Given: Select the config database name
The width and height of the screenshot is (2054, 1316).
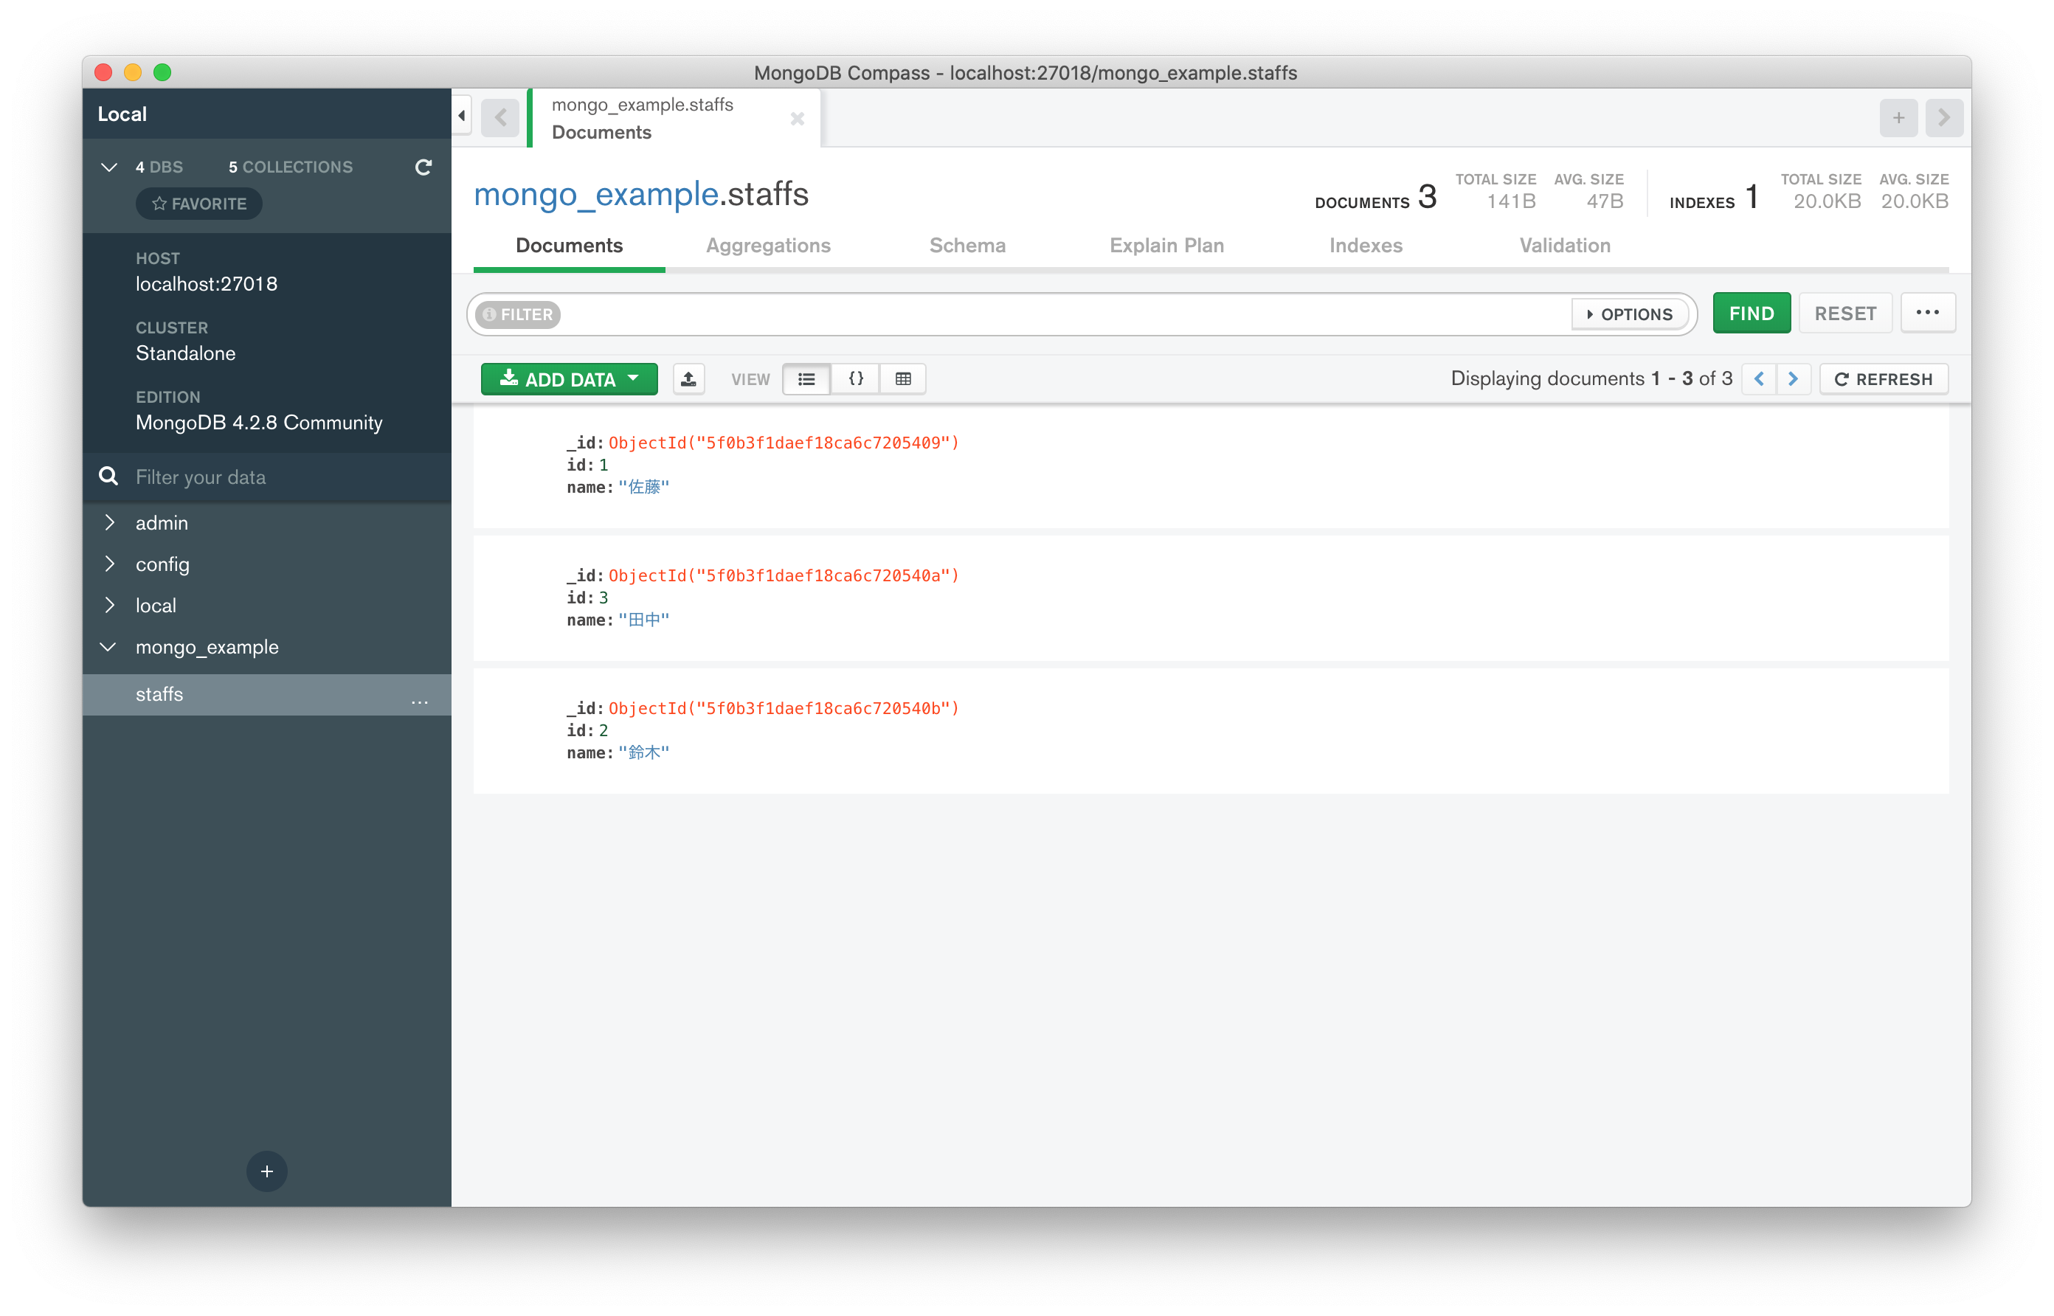Looking at the screenshot, I should point(162,564).
